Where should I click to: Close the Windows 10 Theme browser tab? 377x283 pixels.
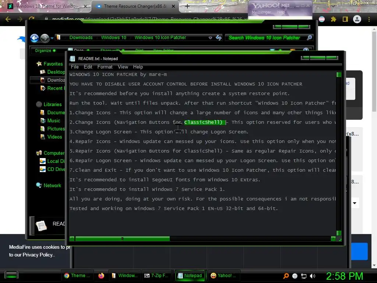[85, 6]
